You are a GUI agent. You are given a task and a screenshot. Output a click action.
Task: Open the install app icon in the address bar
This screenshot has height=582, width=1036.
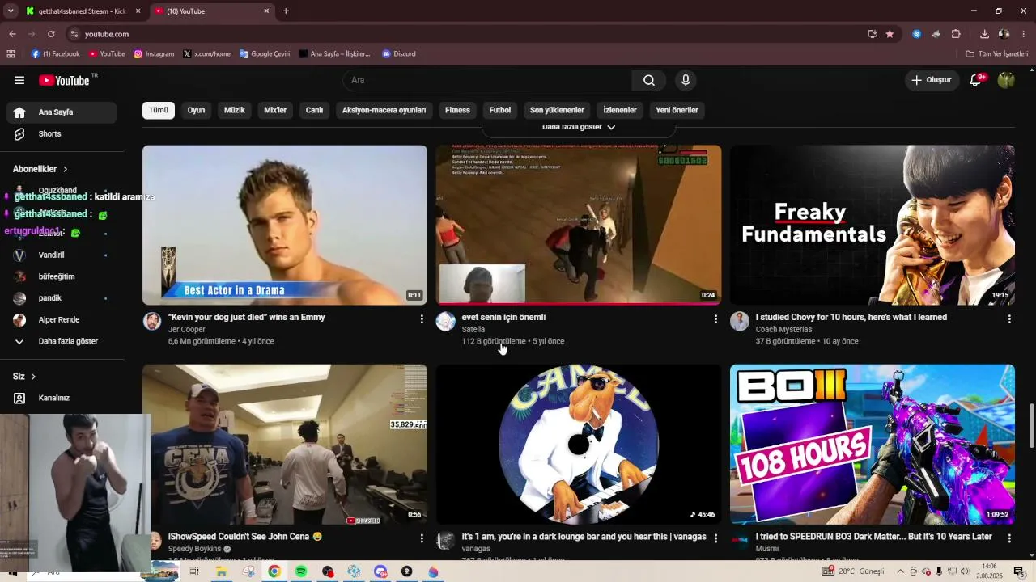tap(872, 34)
